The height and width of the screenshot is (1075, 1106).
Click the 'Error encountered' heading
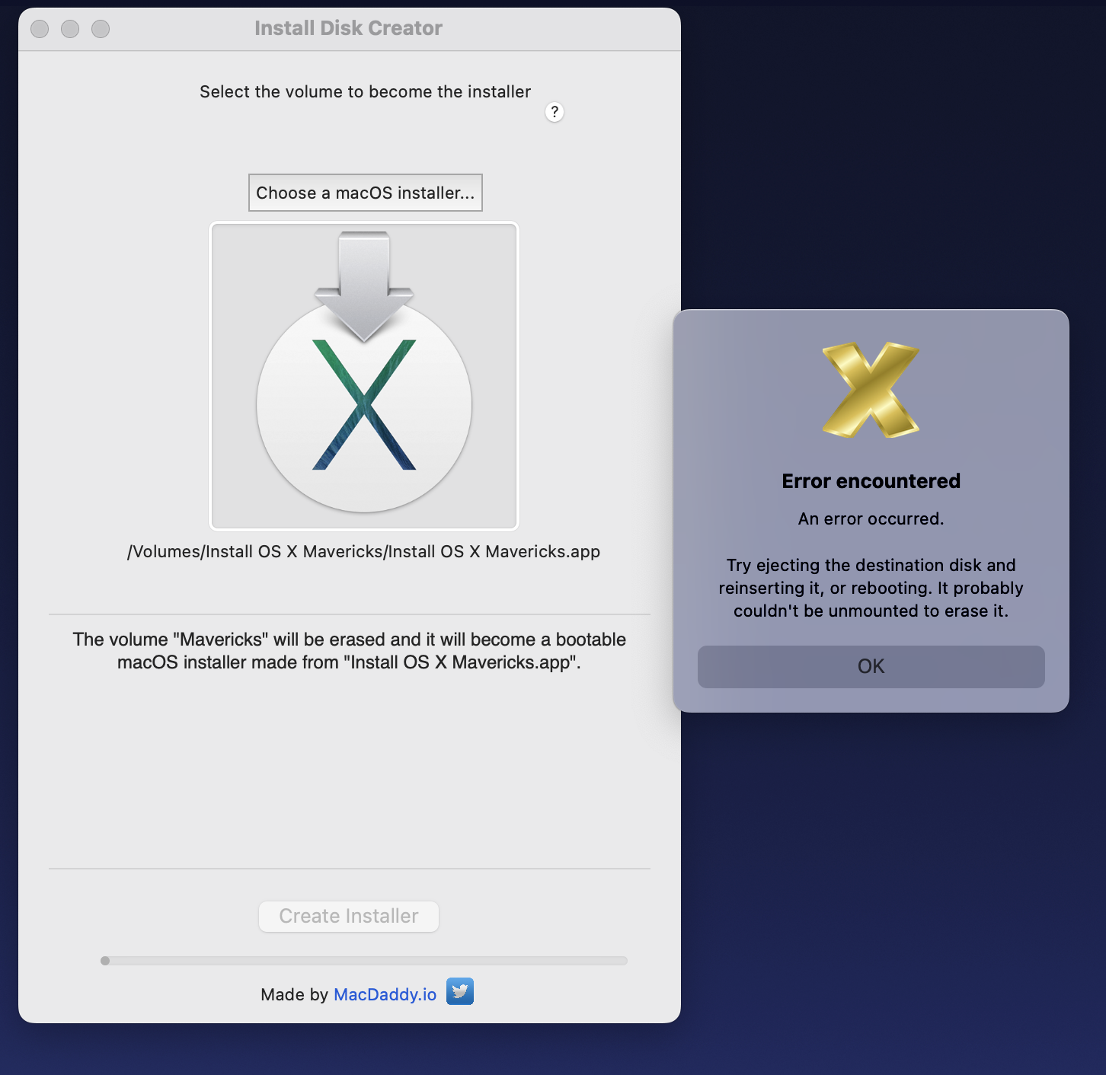[871, 481]
